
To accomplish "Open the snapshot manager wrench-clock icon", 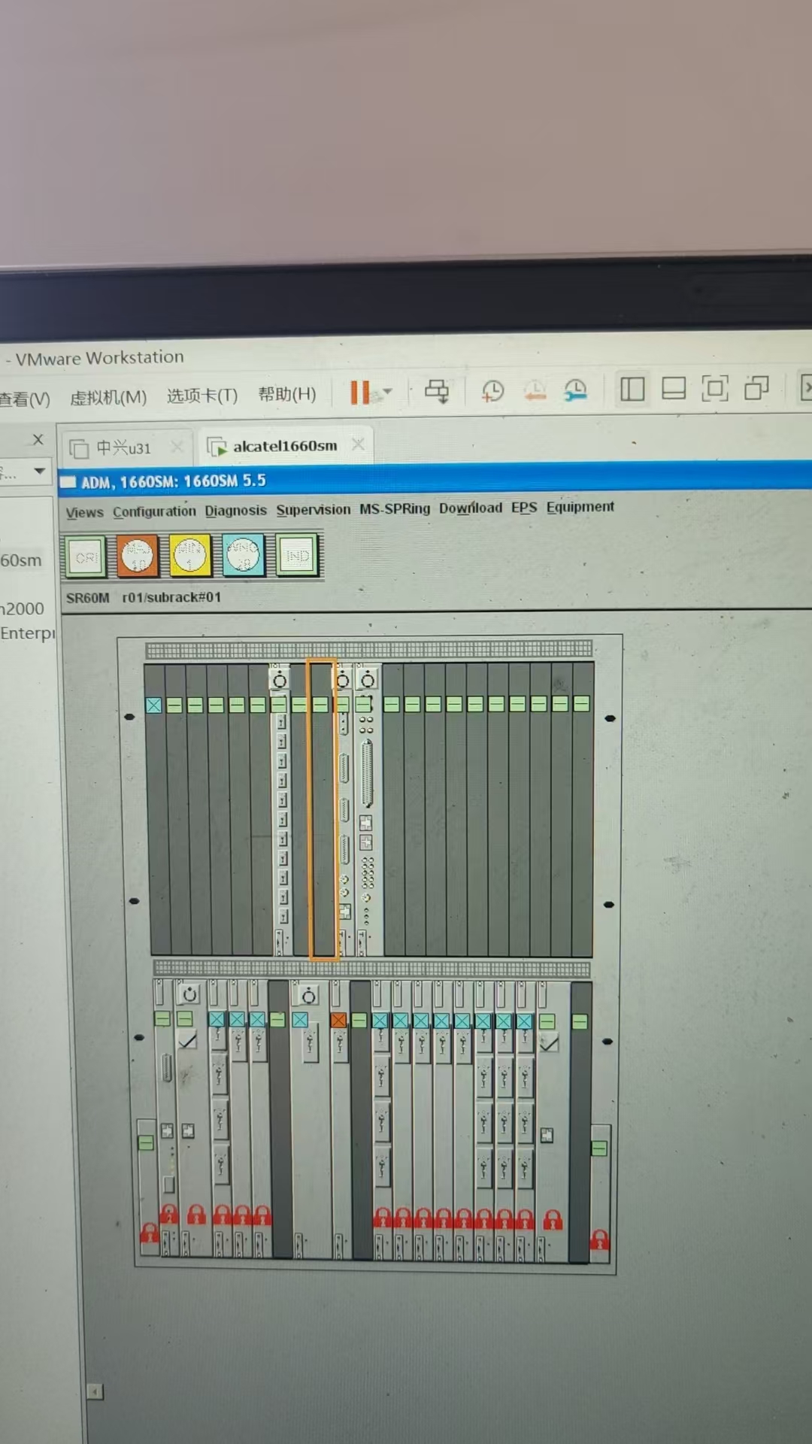I will click(x=575, y=390).
